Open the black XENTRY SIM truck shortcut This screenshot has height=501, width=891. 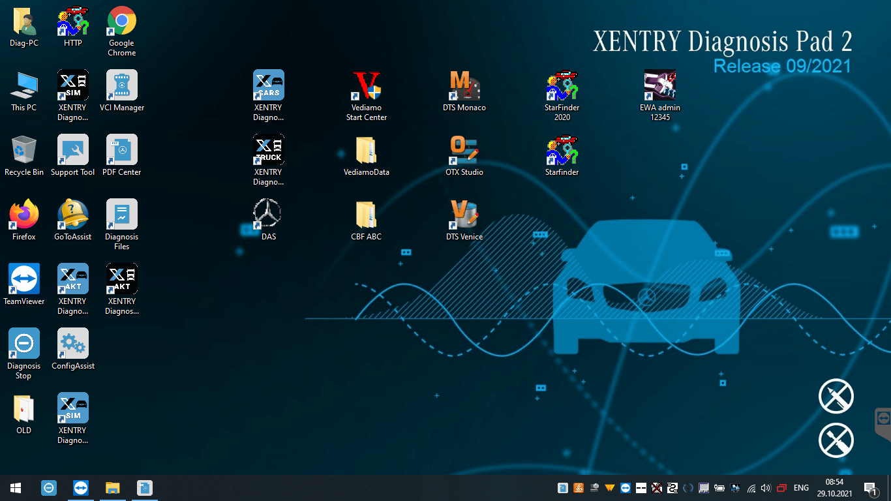73,96
